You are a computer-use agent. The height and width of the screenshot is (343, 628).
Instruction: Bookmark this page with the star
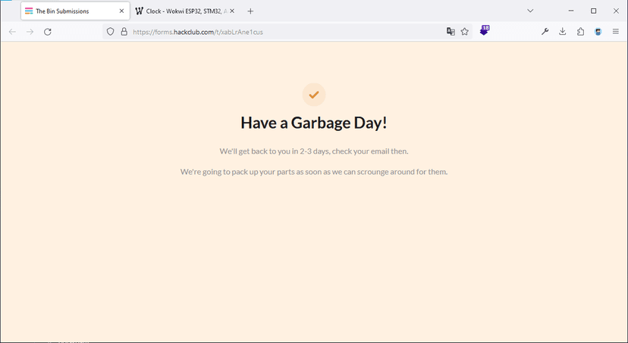465,32
